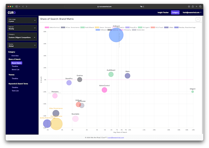
Task: Click the Keywords & Search Terms section heading
Action: [18, 84]
